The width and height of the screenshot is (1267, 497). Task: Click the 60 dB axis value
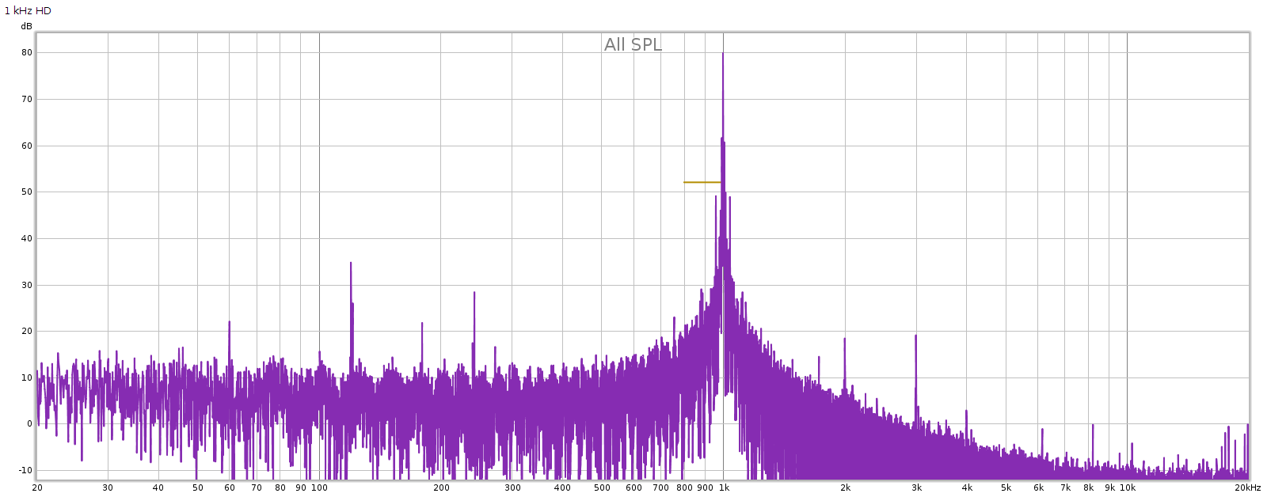(x=27, y=146)
